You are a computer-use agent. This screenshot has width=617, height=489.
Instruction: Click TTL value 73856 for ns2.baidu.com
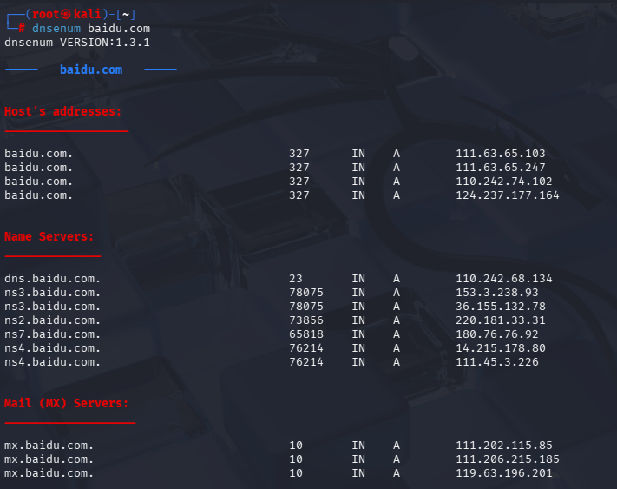pyautogui.click(x=306, y=320)
